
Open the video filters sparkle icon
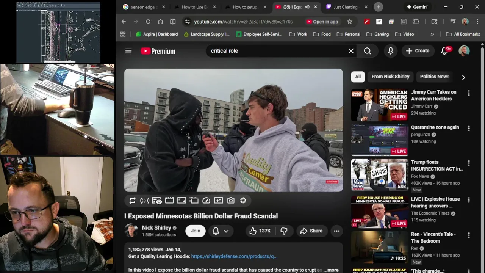(219, 201)
